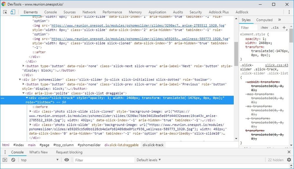Viewport: 294px width, 169px height.
Task: Open the Application tab
Action: 157,12
